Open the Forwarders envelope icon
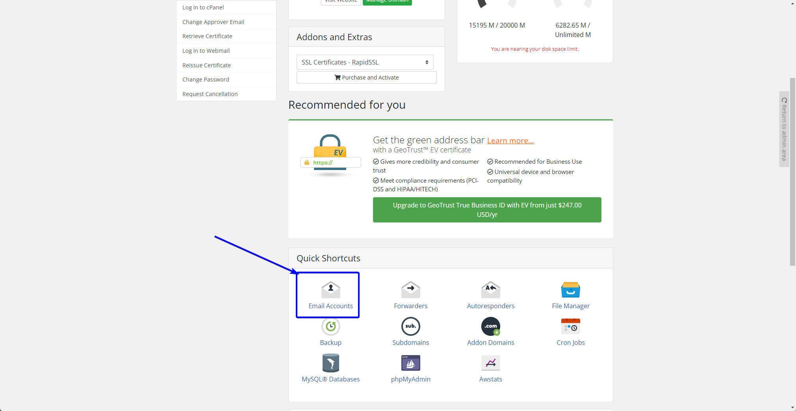 click(x=410, y=290)
